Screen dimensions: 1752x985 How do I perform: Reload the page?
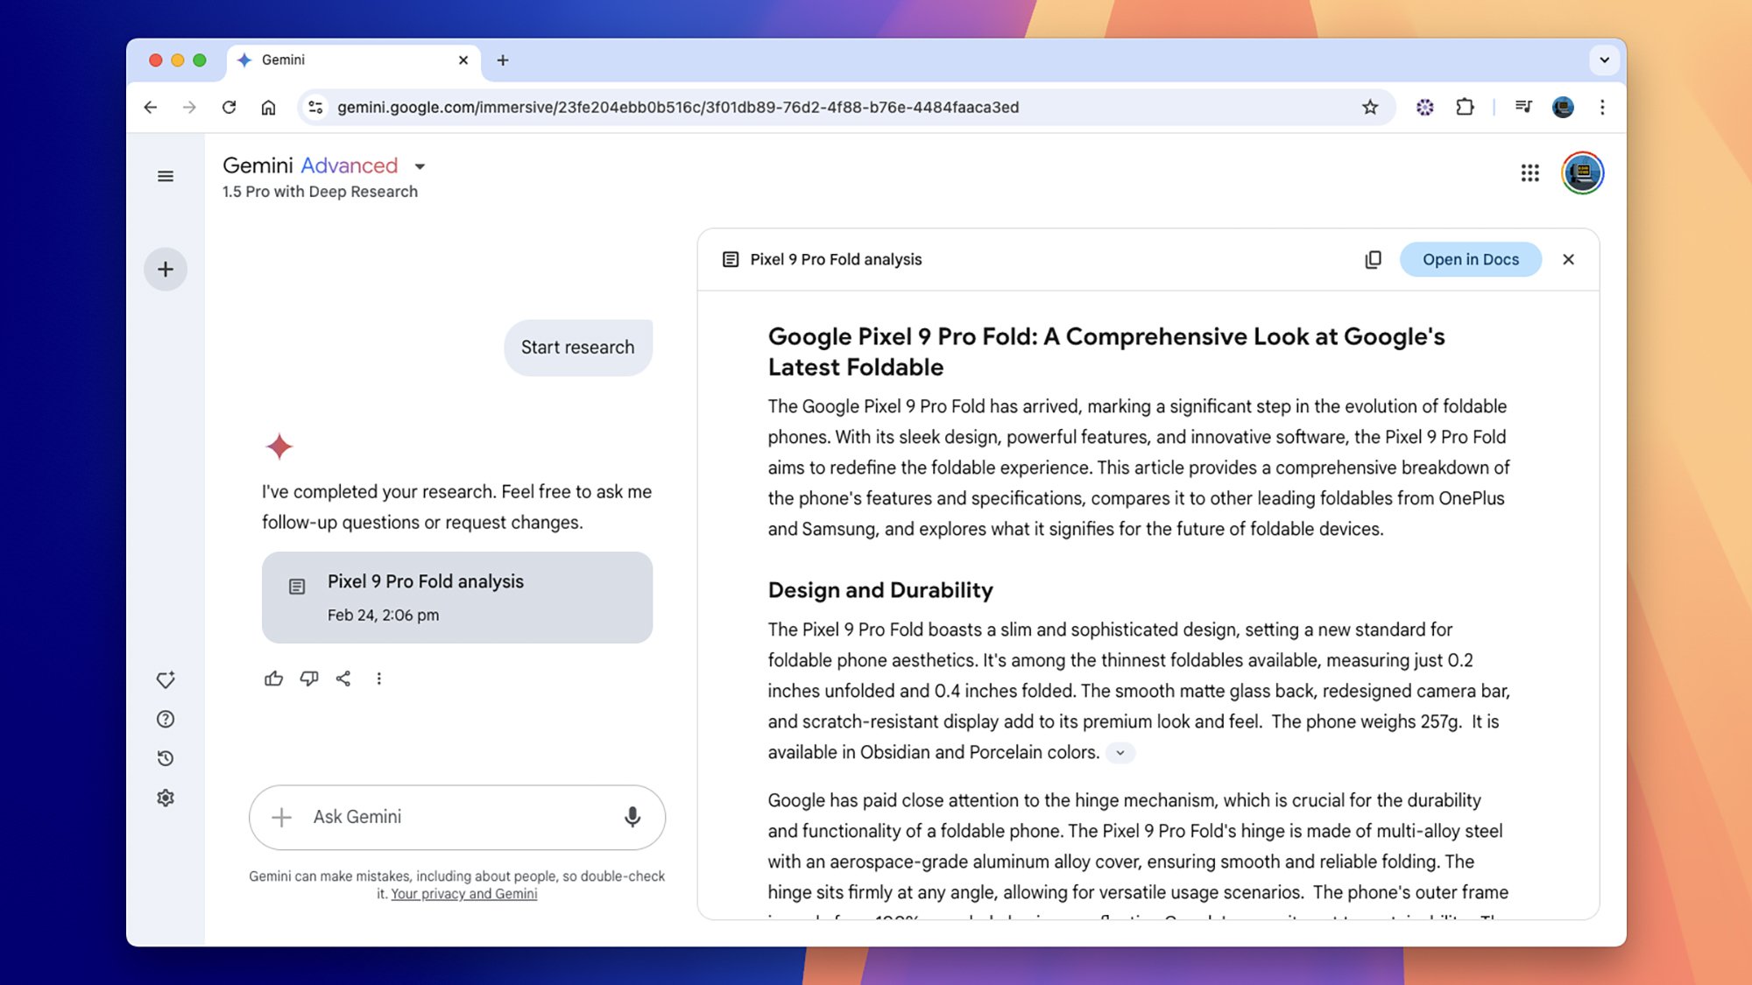(229, 108)
